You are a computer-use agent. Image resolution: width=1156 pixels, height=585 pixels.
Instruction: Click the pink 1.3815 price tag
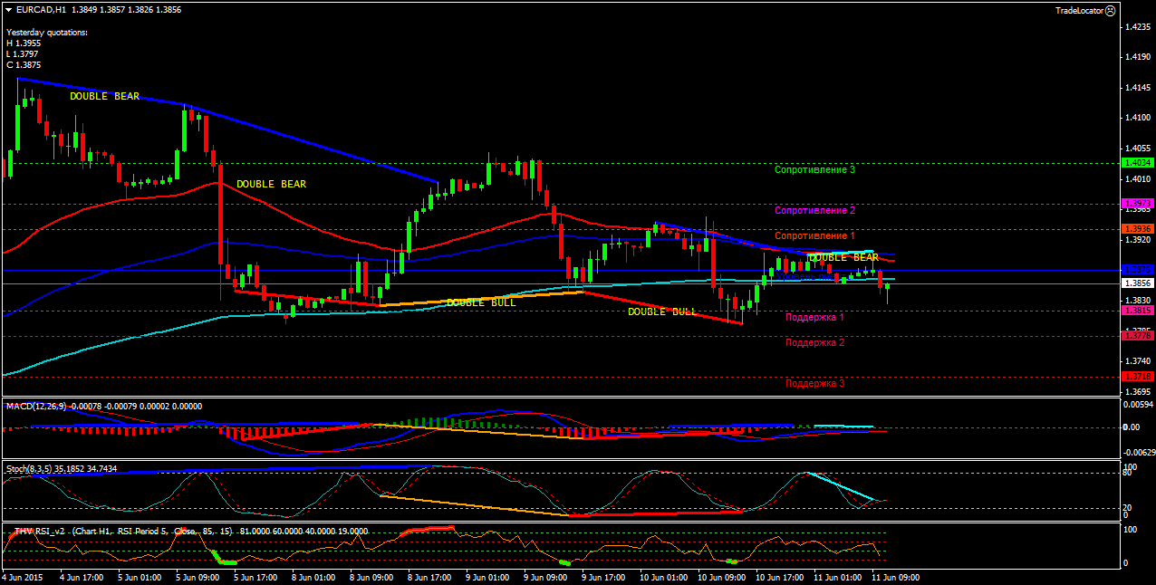click(1137, 311)
